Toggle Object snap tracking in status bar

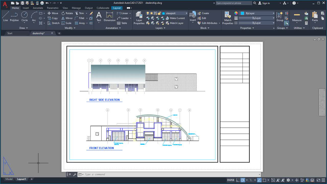point(259,180)
